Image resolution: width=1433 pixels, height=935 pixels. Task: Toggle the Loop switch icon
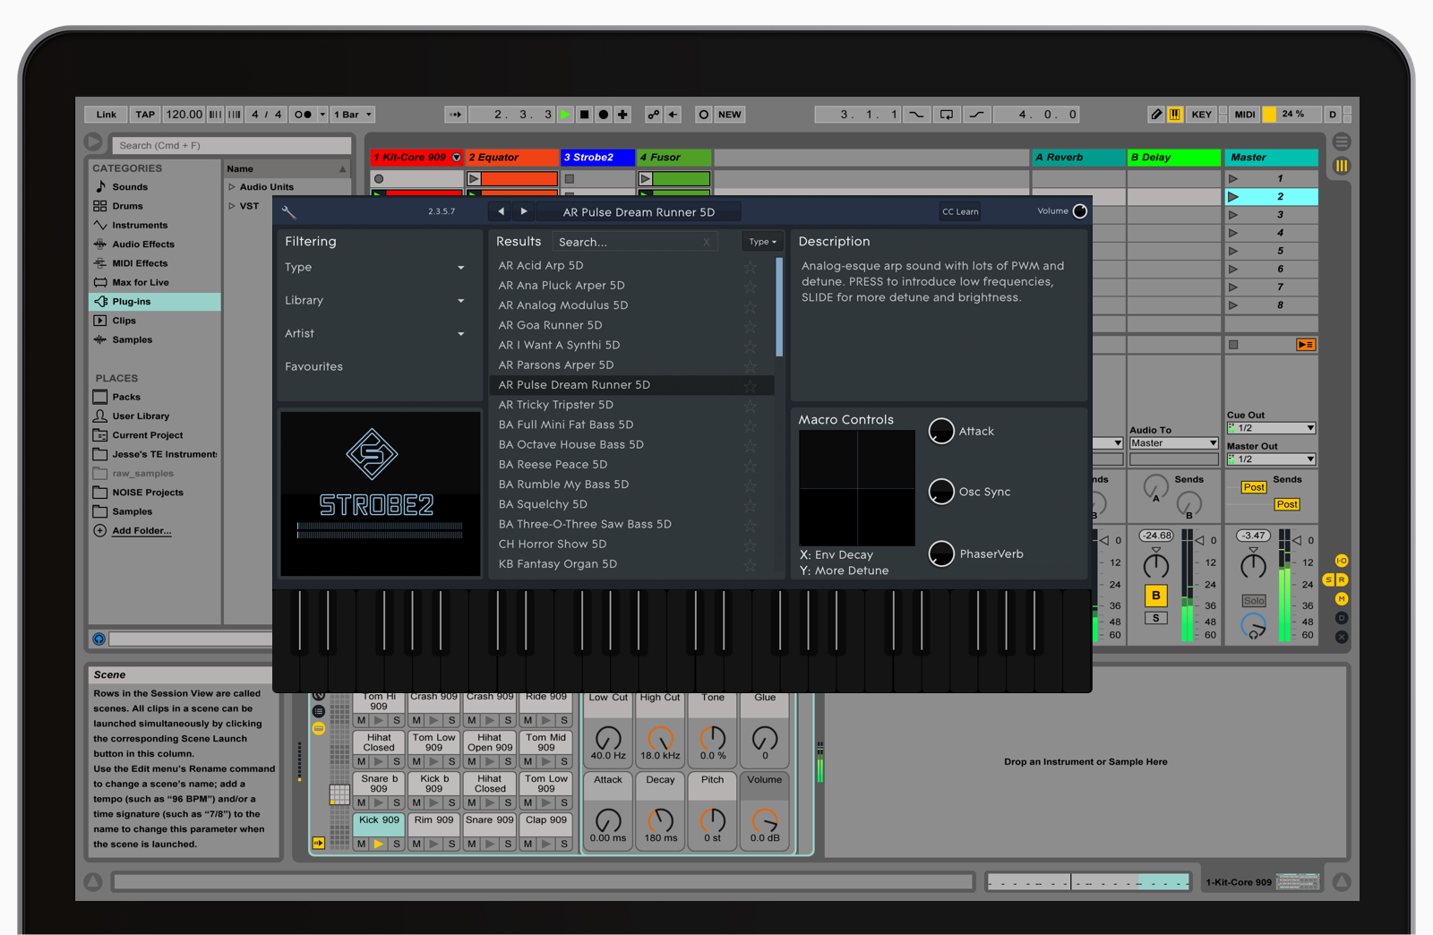click(x=946, y=115)
